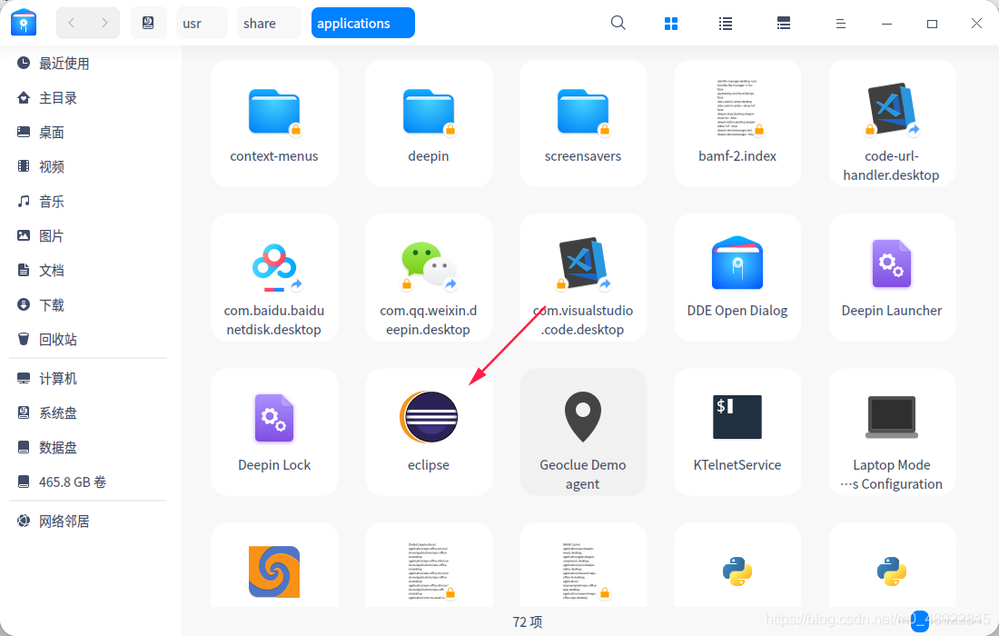Screen dimensions: 999x636
Task: Select code-url-handler.desktop file
Action: click(x=891, y=123)
